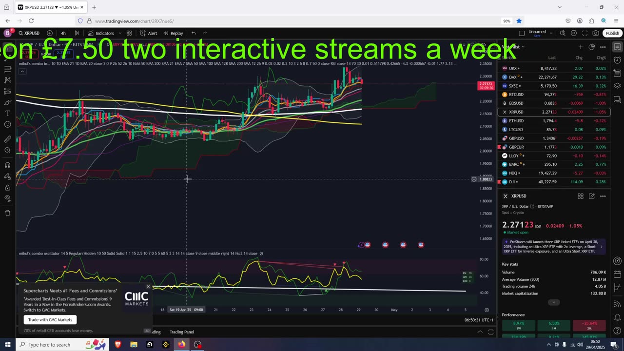Open the candlestick chart type menu
Viewport: 624px width, 351px height.
coord(77,33)
